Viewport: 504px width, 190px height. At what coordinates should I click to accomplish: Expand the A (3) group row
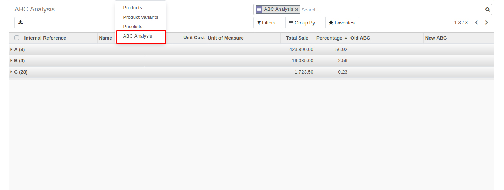pyautogui.click(x=19, y=49)
